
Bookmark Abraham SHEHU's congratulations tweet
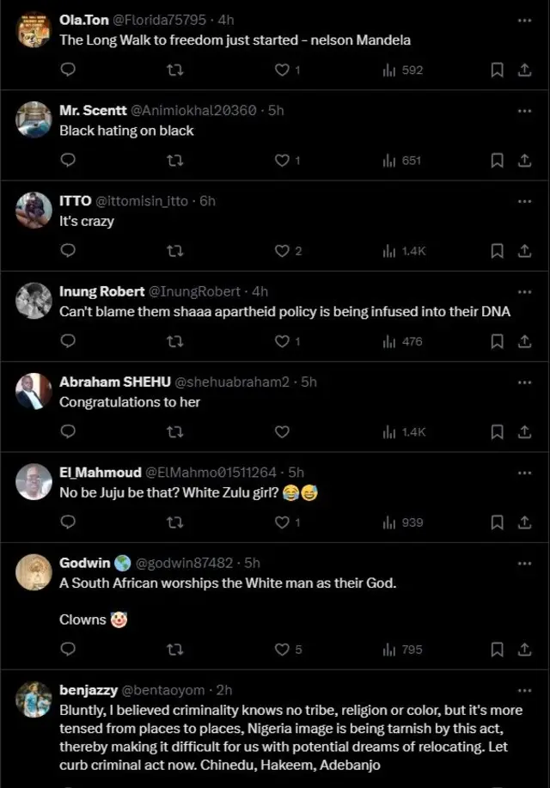[497, 431]
